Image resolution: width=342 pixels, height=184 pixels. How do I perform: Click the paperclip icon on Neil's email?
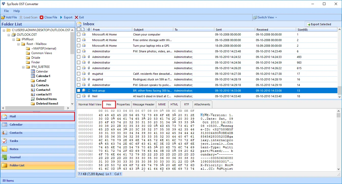click(x=89, y=96)
